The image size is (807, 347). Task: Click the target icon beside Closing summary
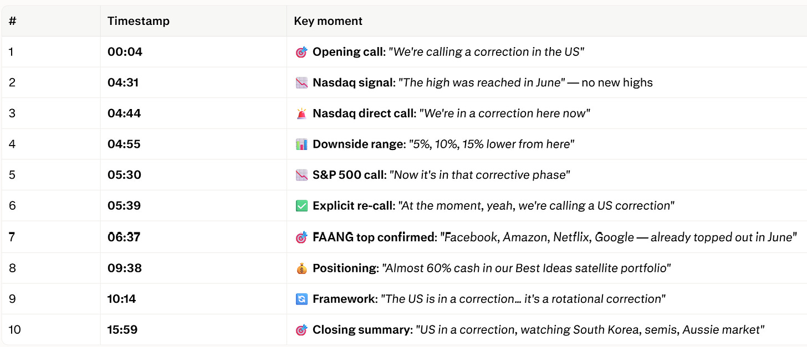pyautogui.click(x=302, y=330)
